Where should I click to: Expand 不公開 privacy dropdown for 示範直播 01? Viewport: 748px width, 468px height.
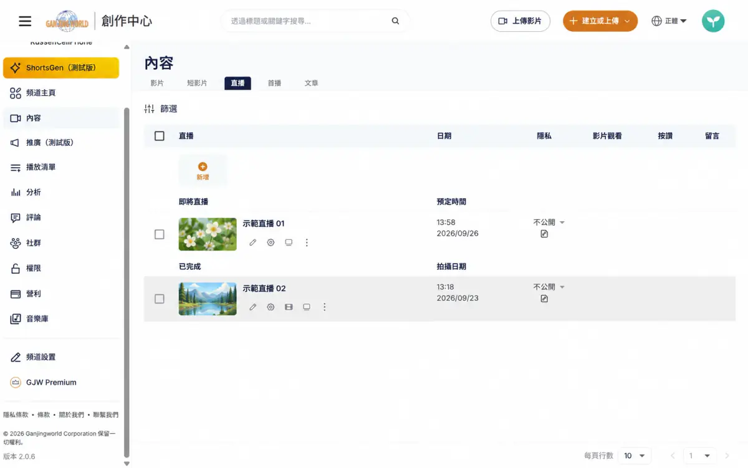[x=549, y=222]
